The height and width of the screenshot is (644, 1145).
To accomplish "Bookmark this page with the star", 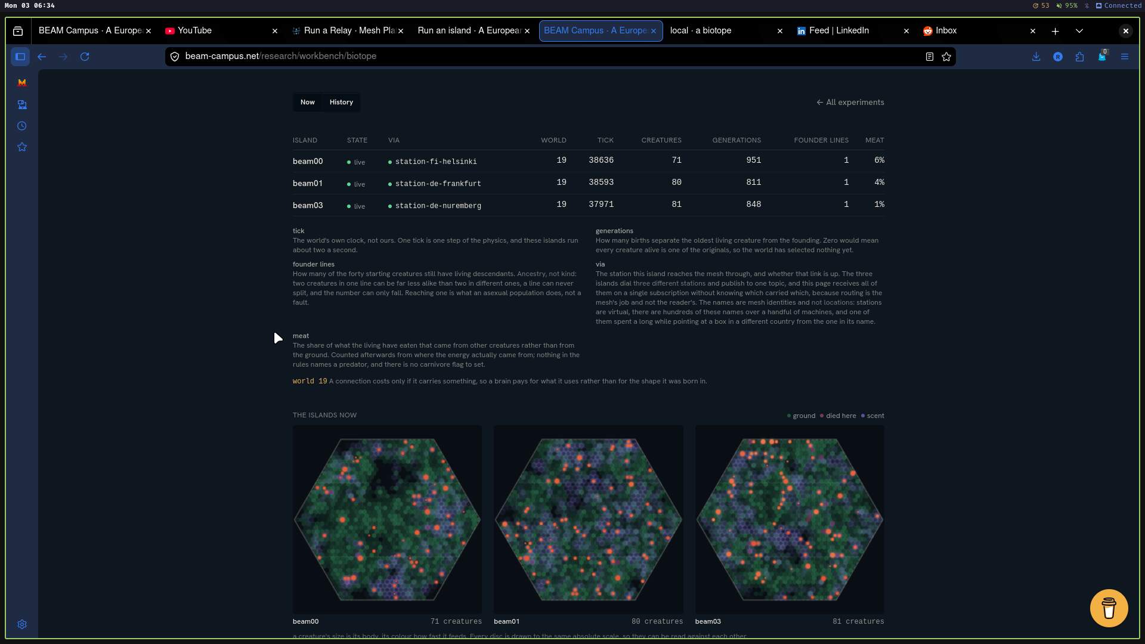I will click(946, 57).
